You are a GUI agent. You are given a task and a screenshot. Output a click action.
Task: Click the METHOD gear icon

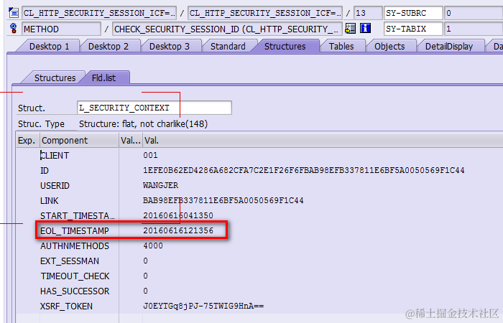(14, 29)
